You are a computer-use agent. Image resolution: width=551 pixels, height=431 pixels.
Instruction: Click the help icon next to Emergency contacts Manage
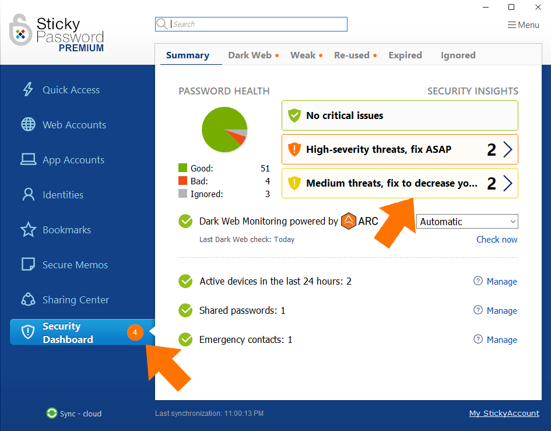pyautogui.click(x=478, y=339)
